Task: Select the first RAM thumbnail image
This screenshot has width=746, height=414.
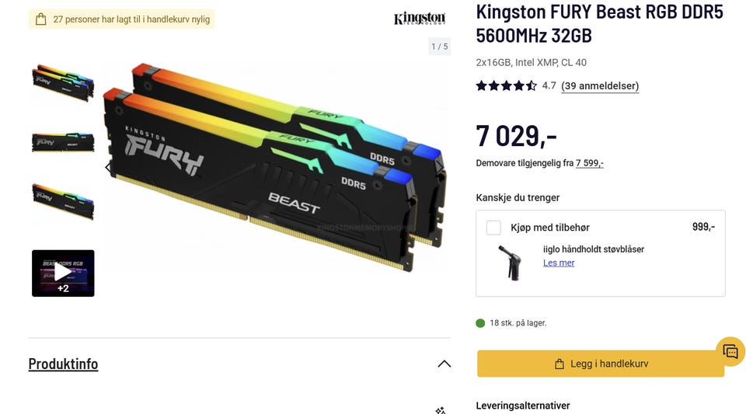Action: point(63,82)
